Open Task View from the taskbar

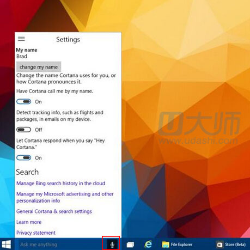click(x=130, y=245)
